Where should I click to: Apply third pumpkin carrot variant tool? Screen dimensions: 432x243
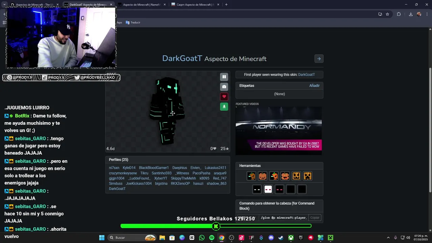[x=274, y=176]
